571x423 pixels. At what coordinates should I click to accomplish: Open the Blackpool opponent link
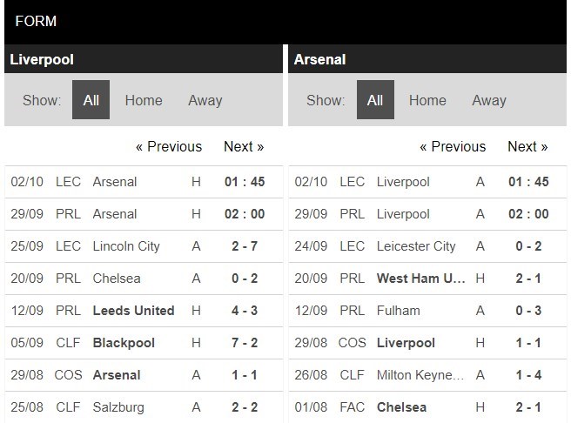pyautogui.click(x=124, y=343)
